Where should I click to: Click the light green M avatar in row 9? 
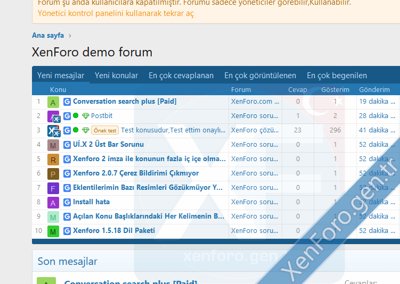[x=53, y=217]
